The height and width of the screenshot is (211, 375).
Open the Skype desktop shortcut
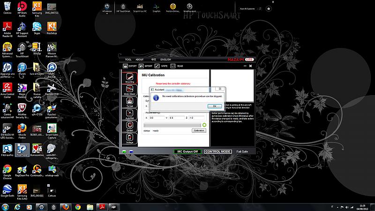point(37,28)
